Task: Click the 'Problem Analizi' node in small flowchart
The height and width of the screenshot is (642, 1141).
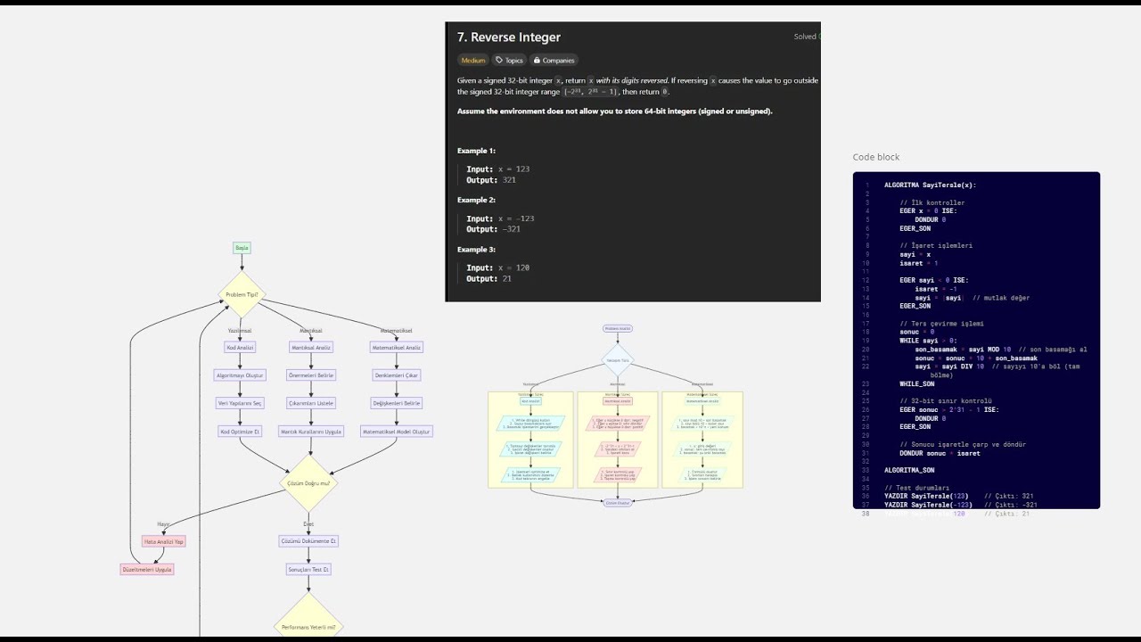Action: point(617,328)
